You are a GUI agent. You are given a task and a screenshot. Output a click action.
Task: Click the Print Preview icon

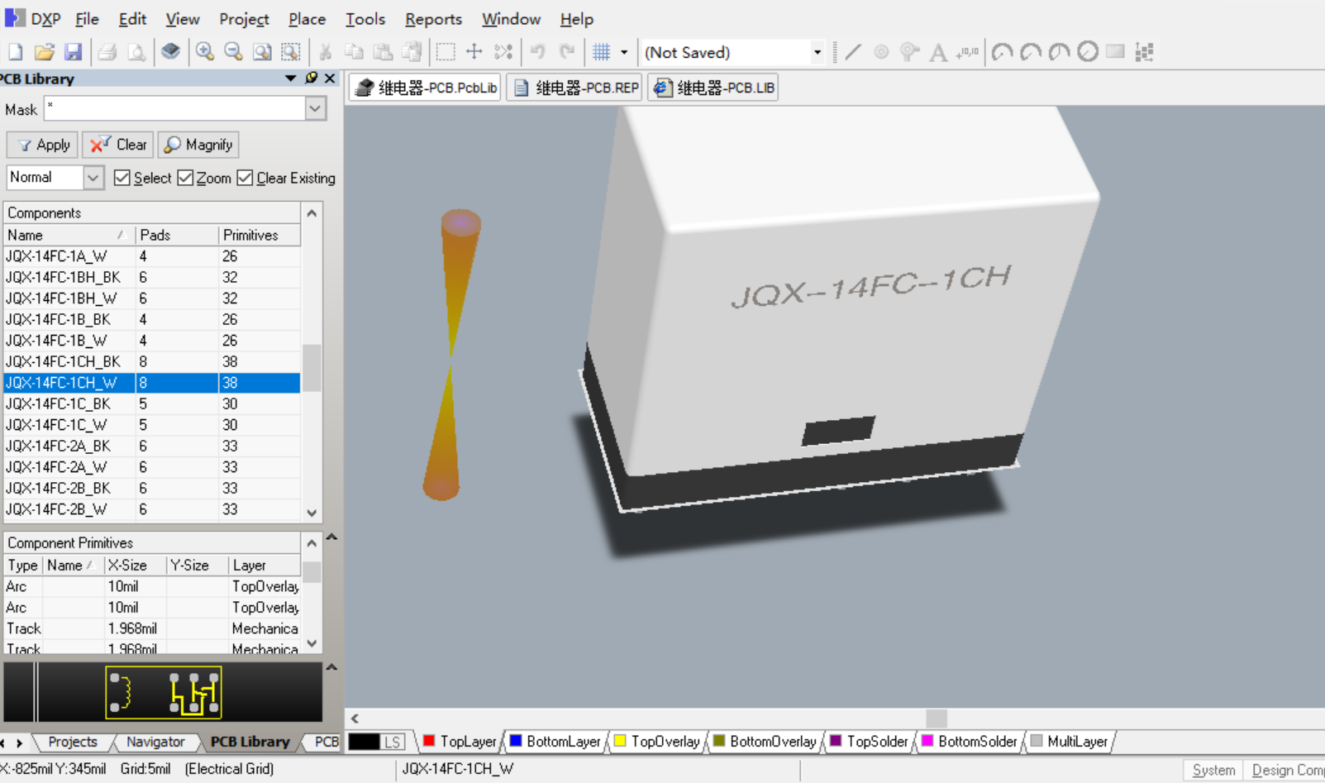[x=136, y=52]
